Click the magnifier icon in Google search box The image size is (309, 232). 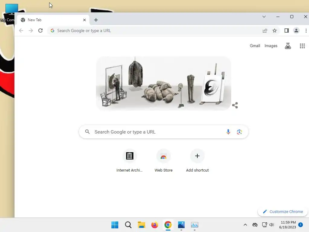pyautogui.click(x=87, y=132)
